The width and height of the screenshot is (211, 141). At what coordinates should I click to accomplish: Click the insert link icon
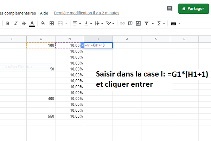tap(122, 24)
